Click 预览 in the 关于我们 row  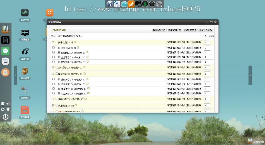point(169,42)
